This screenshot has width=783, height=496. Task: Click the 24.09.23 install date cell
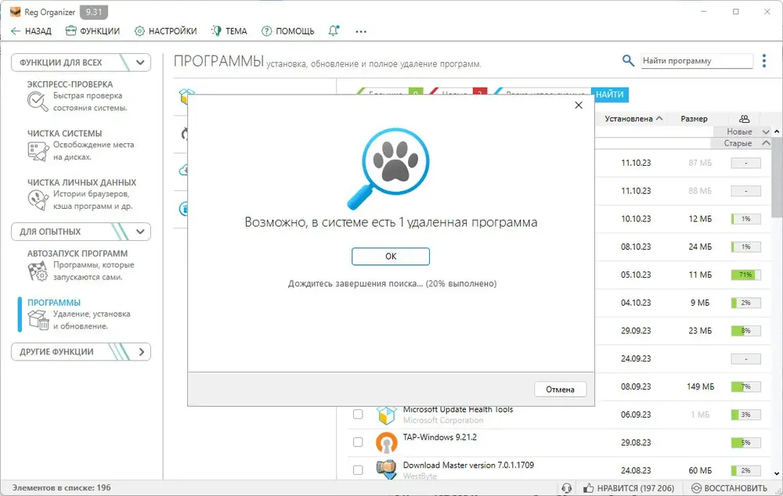636,359
